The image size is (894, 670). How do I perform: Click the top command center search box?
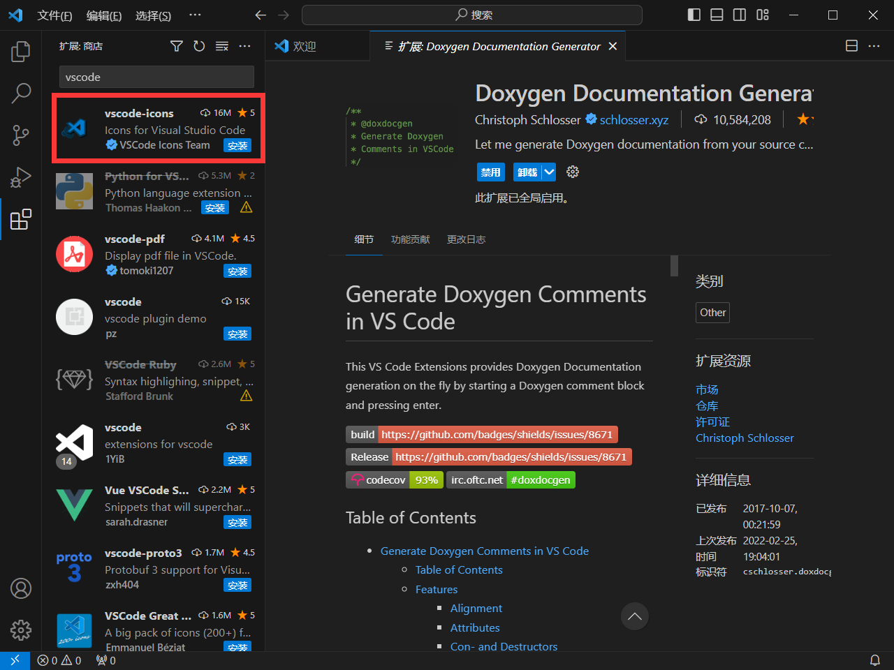[472, 15]
